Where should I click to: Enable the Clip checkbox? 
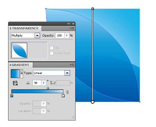[51, 48]
